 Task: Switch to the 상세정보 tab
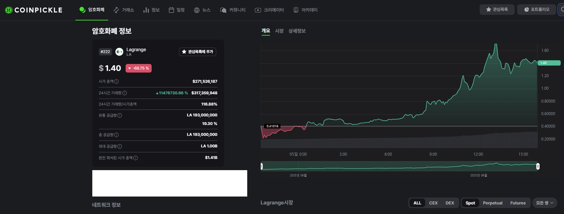pos(297,31)
